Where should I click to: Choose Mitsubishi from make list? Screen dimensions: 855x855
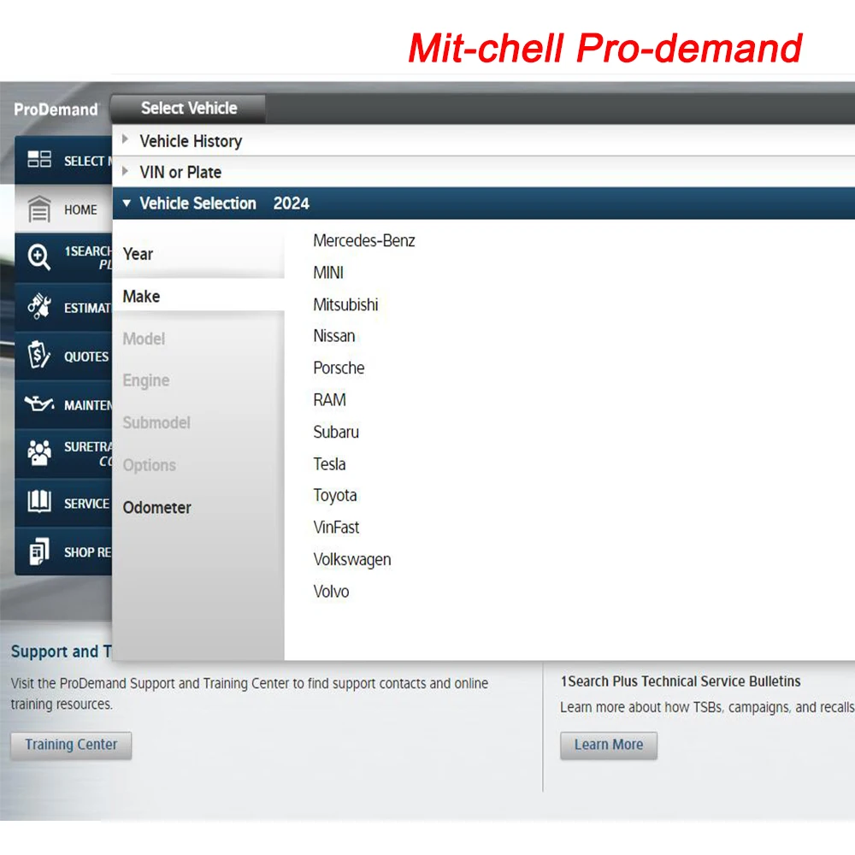point(345,304)
